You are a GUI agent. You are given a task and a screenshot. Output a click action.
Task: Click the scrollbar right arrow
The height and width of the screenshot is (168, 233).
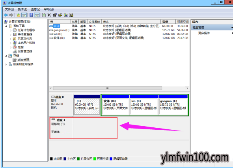click(187, 88)
